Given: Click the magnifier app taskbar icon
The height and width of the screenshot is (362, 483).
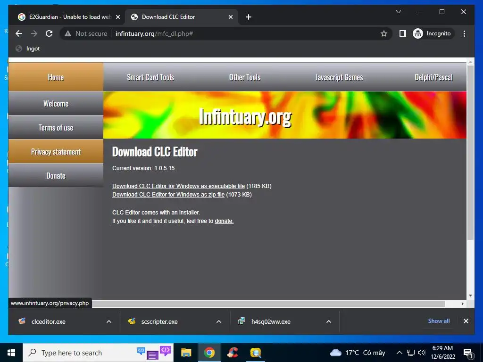Looking at the screenshot, I should tap(255, 353).
